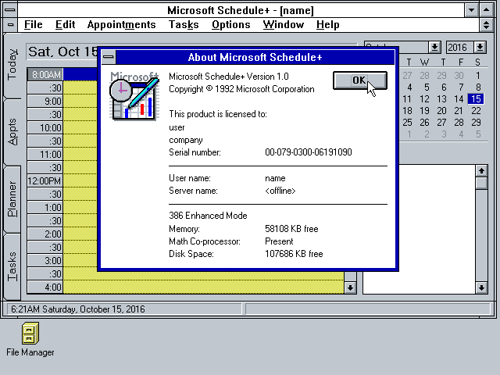Open the Schedule+ application control menu box
Image resolution: width=500 pixels, height=375 pixels.
coord(10,10)
